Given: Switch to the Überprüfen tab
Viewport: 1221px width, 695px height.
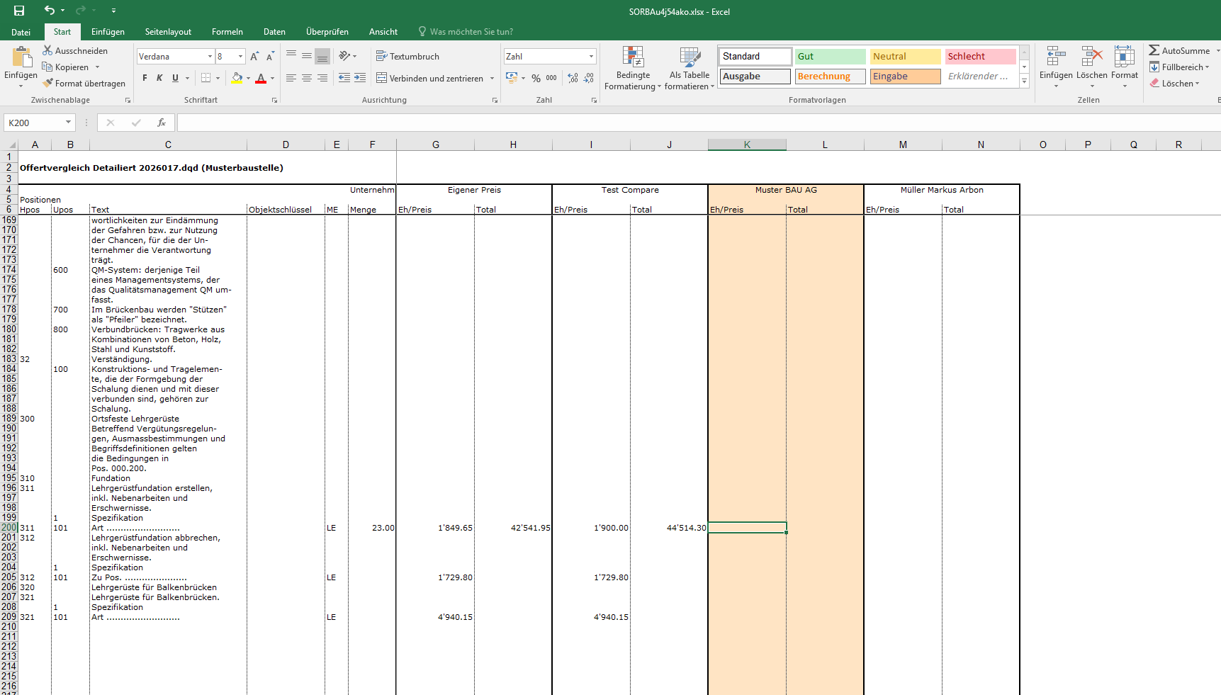Looking at the screenshot, I should [x=327, y=32].
